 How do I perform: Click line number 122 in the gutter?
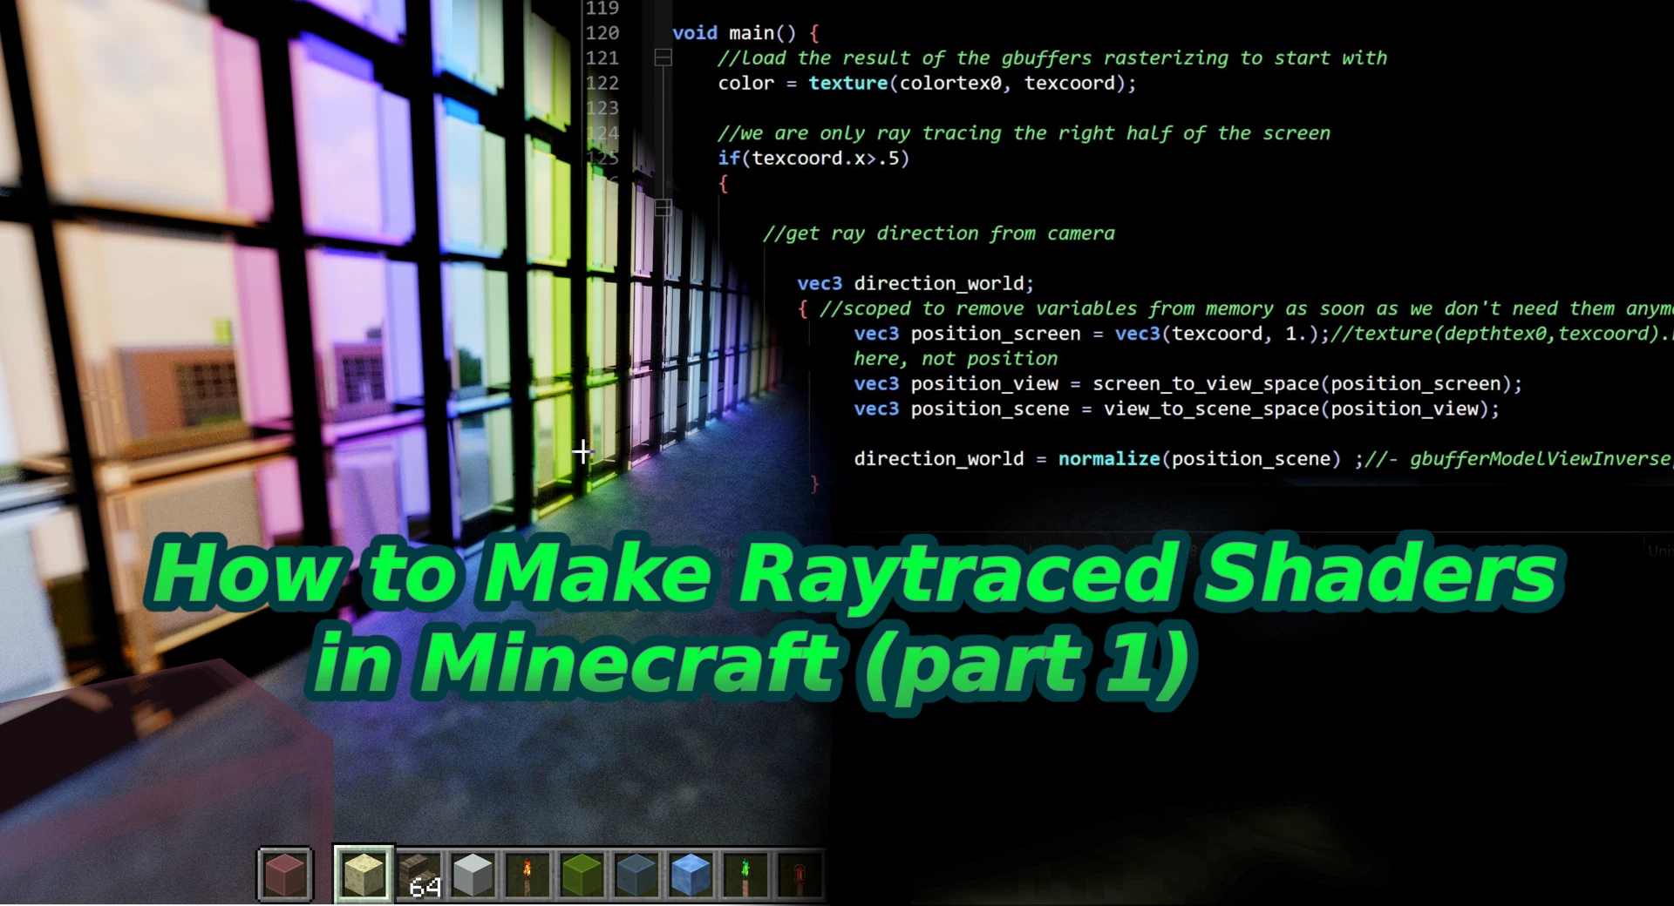[602, 83]
